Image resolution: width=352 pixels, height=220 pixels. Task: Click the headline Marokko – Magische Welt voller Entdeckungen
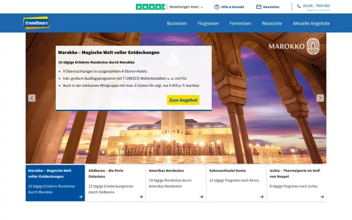tap(109, 52)
